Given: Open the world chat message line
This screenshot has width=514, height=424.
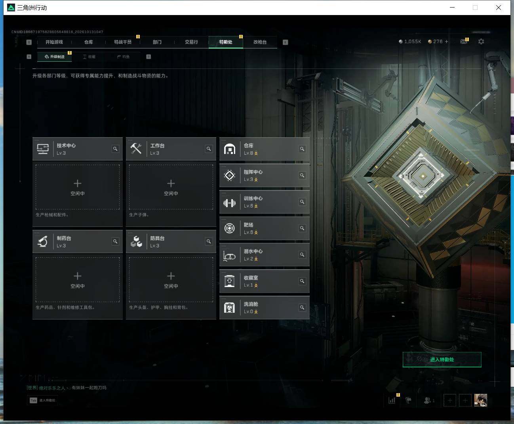Looking at the screenshot, I should pos(67,388).
